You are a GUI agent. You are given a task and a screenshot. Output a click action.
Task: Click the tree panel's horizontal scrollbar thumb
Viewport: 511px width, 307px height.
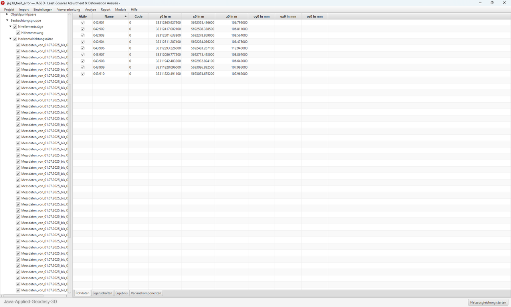[x=24, y=296]
